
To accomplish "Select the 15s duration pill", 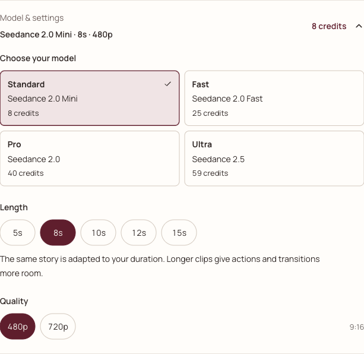I will [x=179, y=233].
